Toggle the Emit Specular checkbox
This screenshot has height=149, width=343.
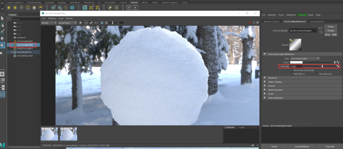click(317, 74)
